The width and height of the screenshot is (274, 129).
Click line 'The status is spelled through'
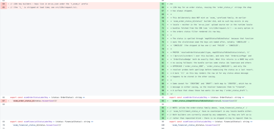coord(212,38)
